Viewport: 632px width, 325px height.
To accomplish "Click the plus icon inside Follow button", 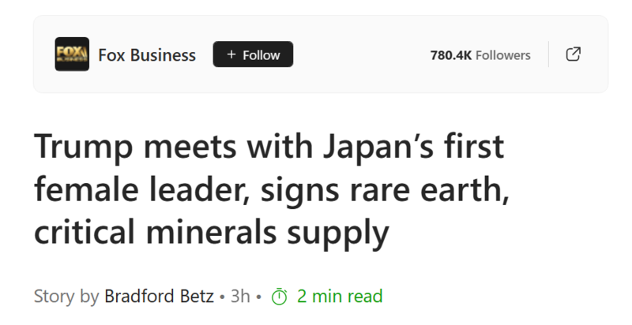I will point(231,54).
